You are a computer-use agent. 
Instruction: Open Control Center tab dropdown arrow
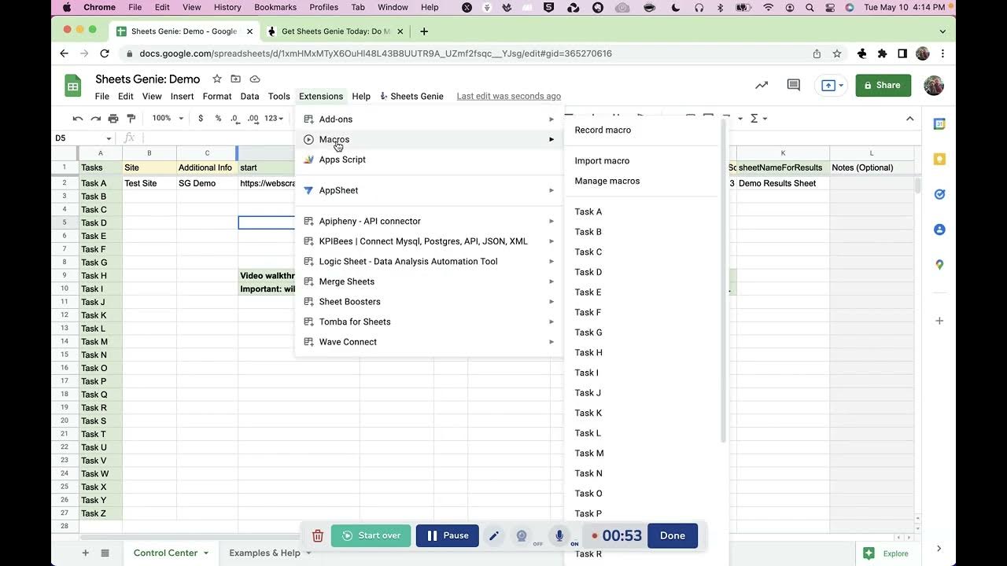tap(206, 553)
